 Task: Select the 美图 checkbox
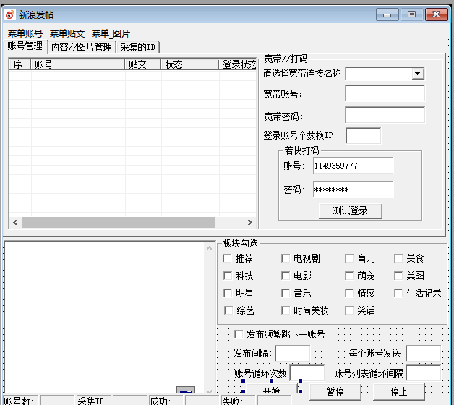click(398, 276)
